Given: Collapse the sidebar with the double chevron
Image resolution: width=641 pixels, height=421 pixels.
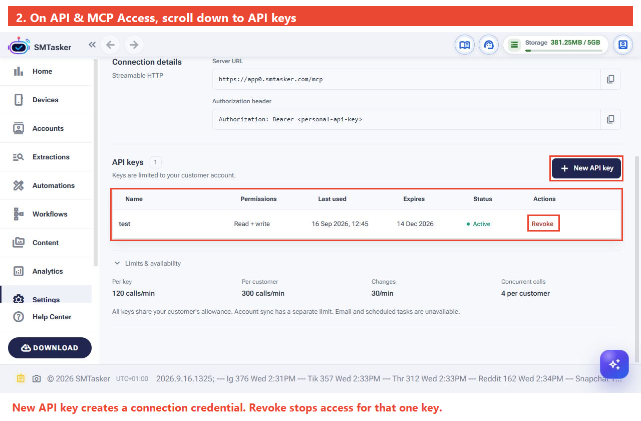Looking at the screenshot, I should [x=92, y=45].
